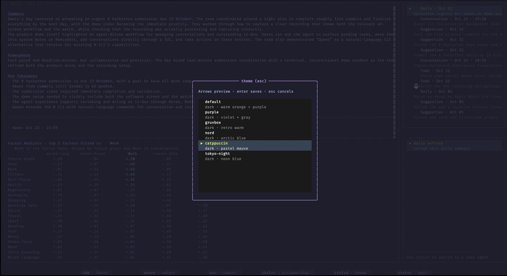Run the 'daily refresh' action
This screenshot has width=507, height=276.
455,145
